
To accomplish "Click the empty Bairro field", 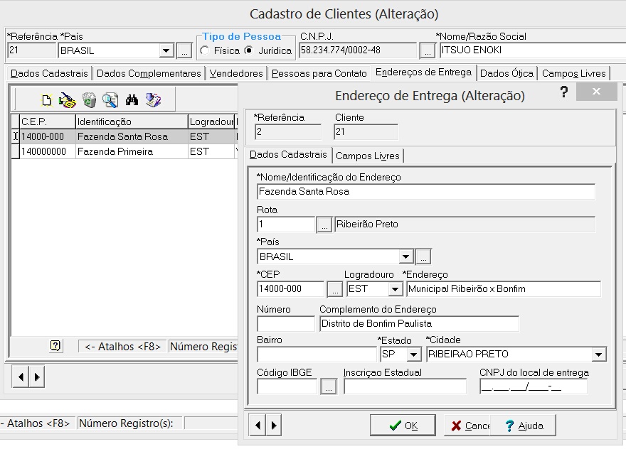I will pyautogui.click(x=317, y=355).
